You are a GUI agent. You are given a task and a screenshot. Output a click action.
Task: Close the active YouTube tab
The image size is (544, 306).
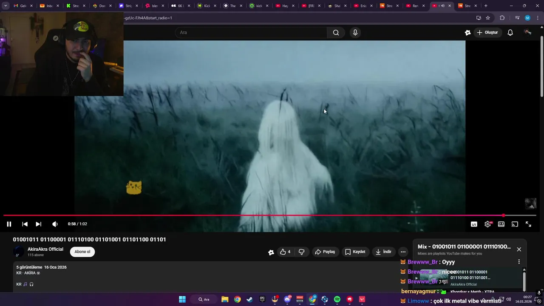450,6
